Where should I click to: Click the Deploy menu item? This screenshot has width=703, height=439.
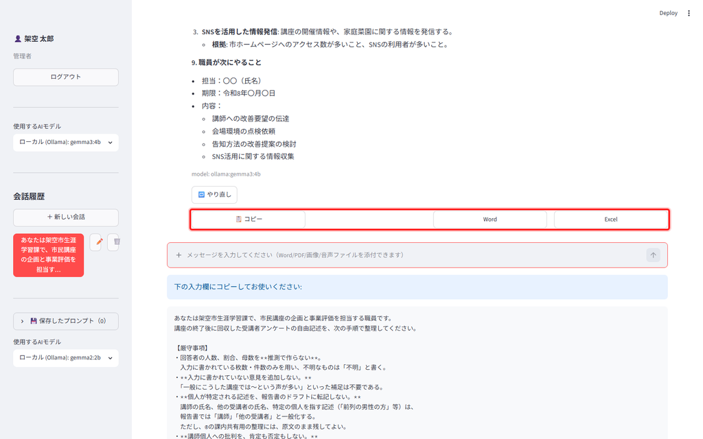click(668, 13)
